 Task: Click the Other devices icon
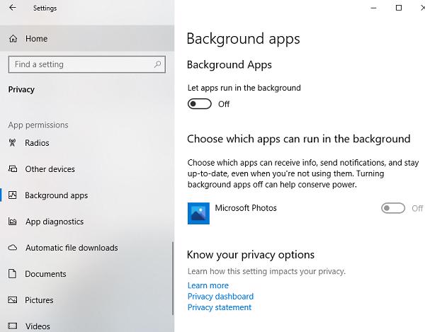pos(13,169)
